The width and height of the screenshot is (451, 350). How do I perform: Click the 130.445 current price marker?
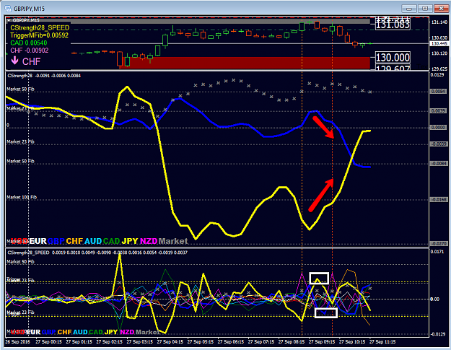click(438, 43)
